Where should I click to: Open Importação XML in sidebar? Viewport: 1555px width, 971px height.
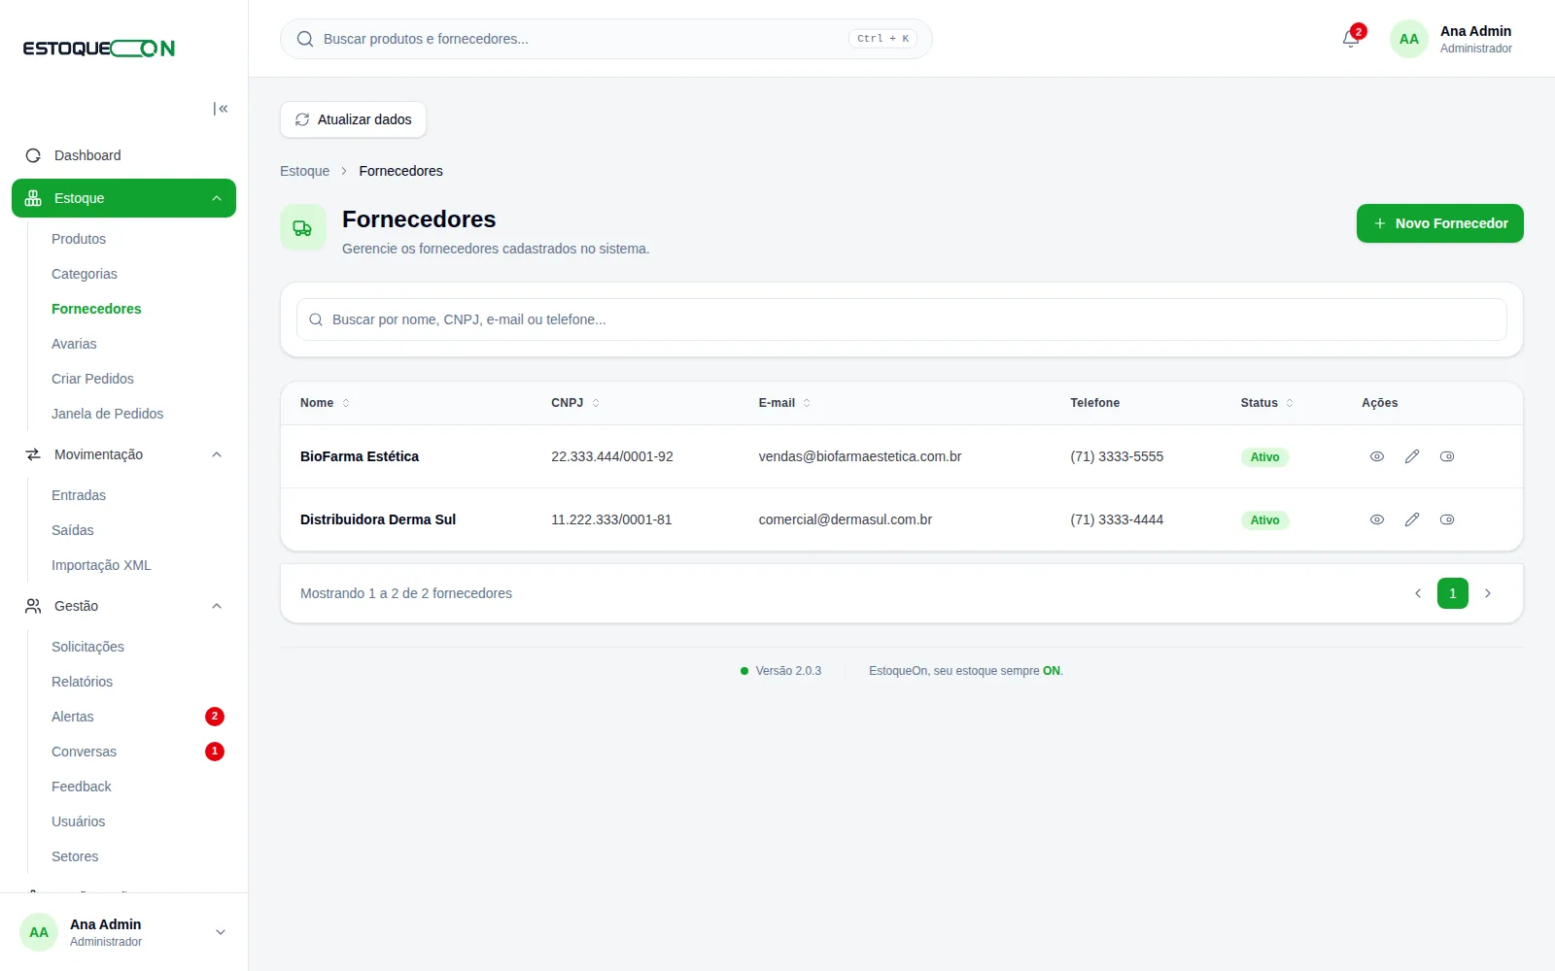pos(101,565)
